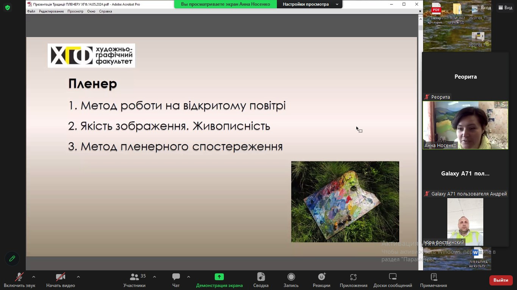This screenshot has width=517, height=290.
Task: Open the Справка menu in Acrobat
Action: pos(105,11)
